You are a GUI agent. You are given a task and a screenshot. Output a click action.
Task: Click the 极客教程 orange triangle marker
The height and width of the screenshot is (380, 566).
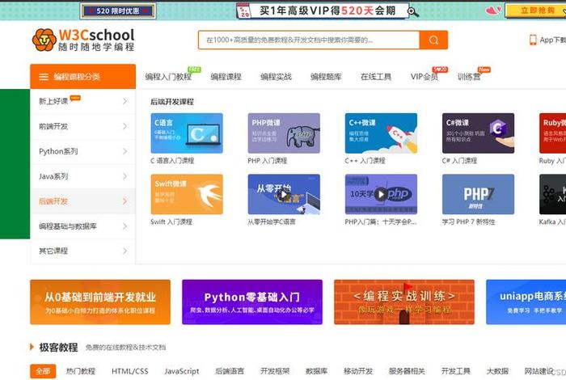[x=32, y=347]
